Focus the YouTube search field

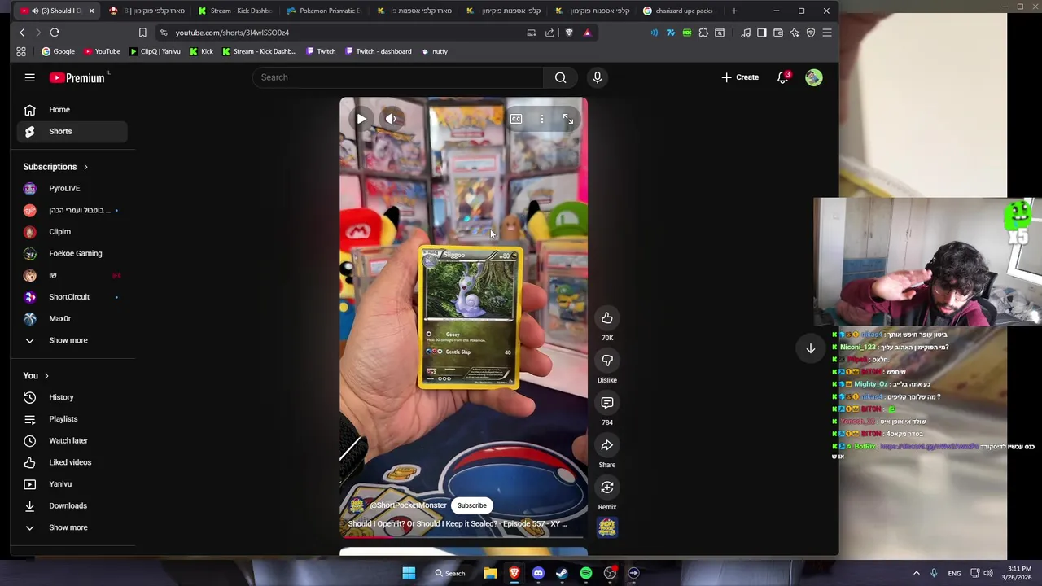397,77
